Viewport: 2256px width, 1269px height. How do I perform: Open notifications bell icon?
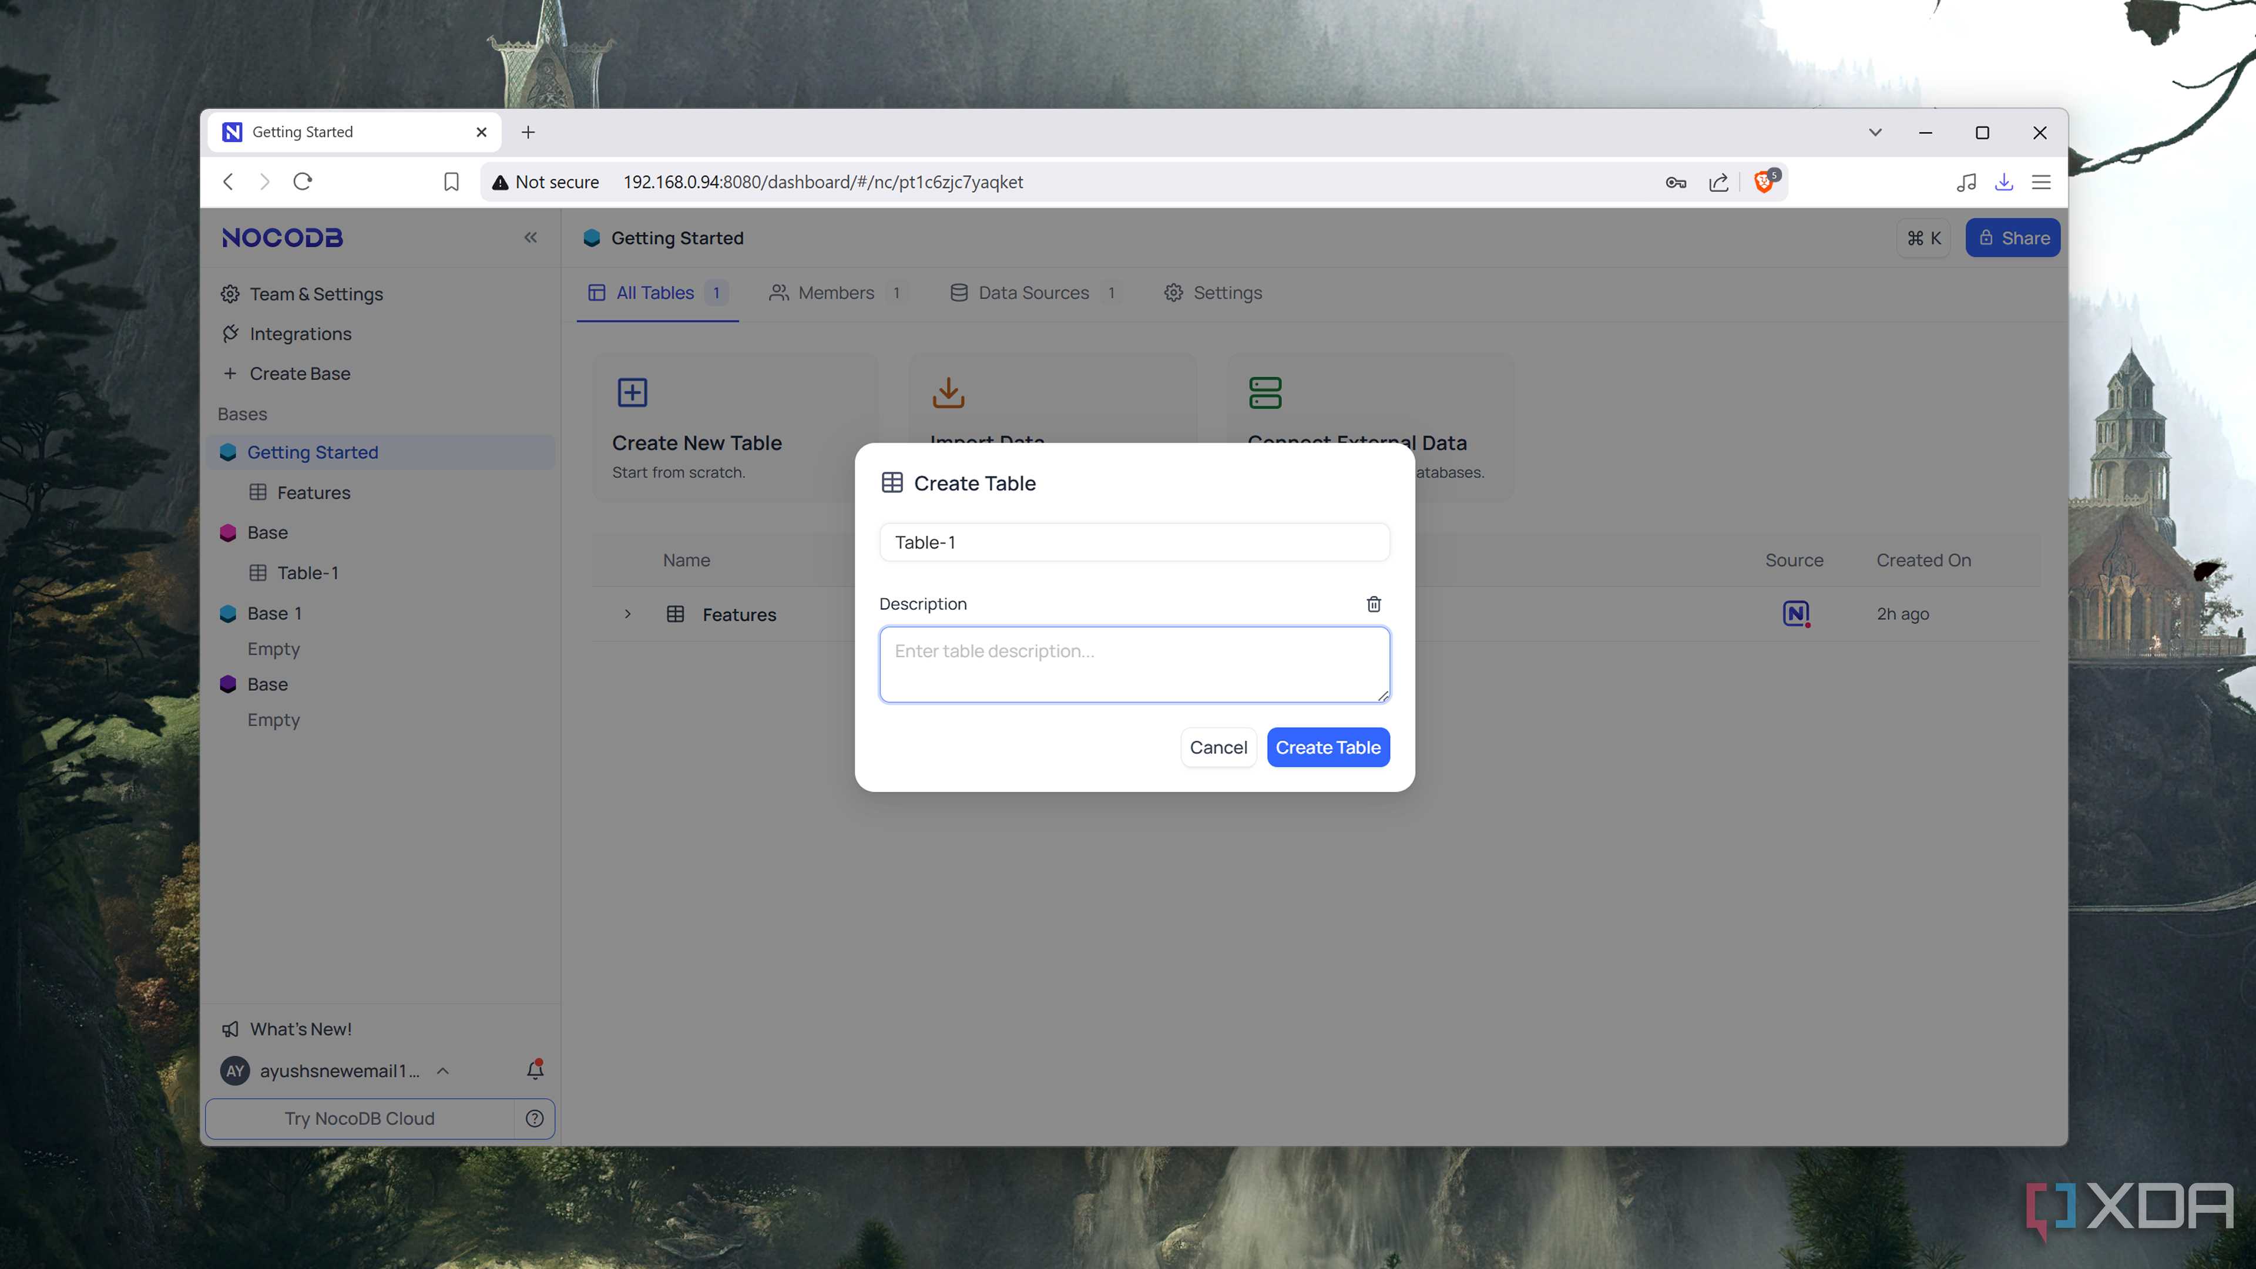535,1069
